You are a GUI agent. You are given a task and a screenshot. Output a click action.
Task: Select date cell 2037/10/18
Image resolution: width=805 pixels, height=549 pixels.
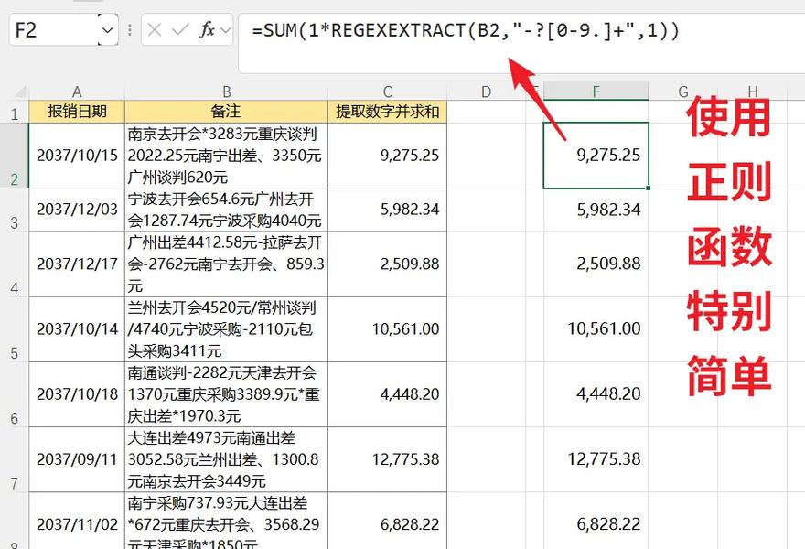(77, 394)
